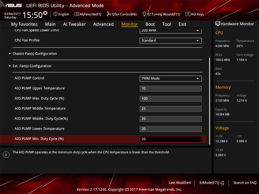Open the Exit tab
The height and width of the screenshot is (194, 259).
[x=182, y=24]
